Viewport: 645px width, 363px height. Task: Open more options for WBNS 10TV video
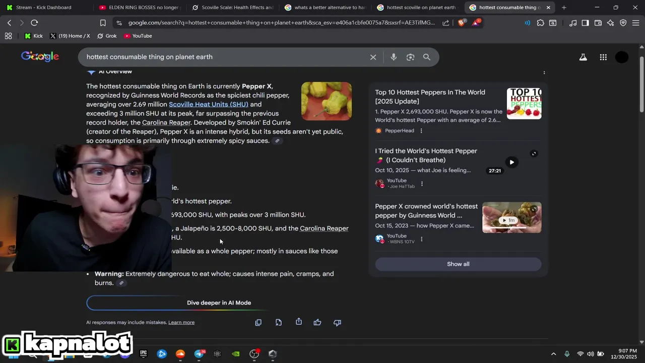421,239
